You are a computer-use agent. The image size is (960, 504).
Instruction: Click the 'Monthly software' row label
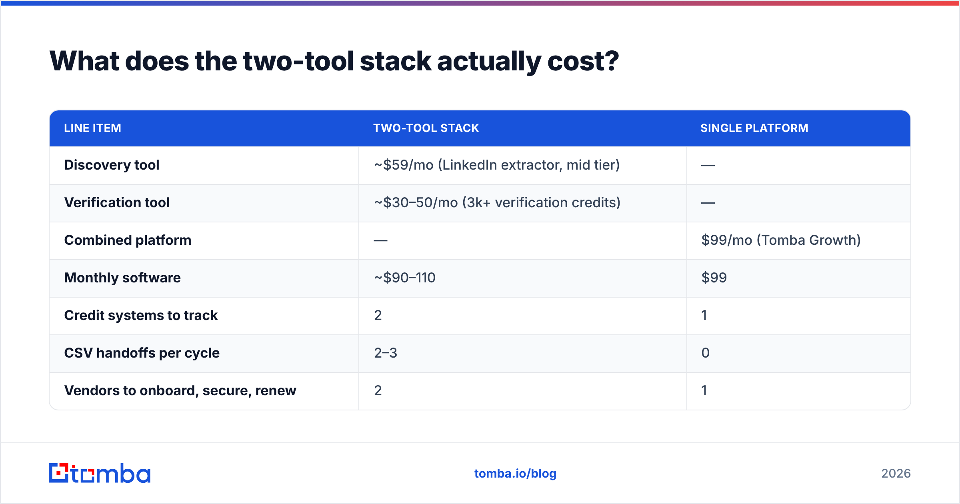pyautogui.click(x=122, y=278)
